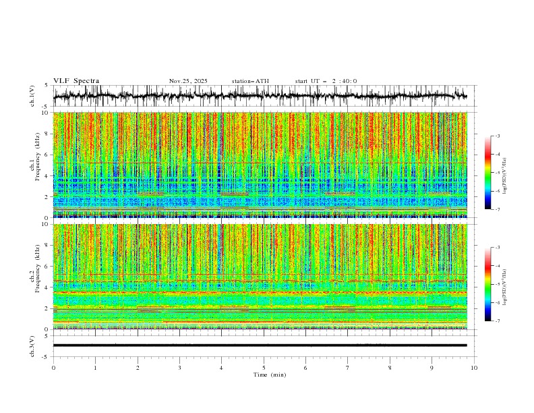Click the "-5" tick on ch.2 colorbar
Image resolution: width=534 pixels, height=413 pixels.
498,284
